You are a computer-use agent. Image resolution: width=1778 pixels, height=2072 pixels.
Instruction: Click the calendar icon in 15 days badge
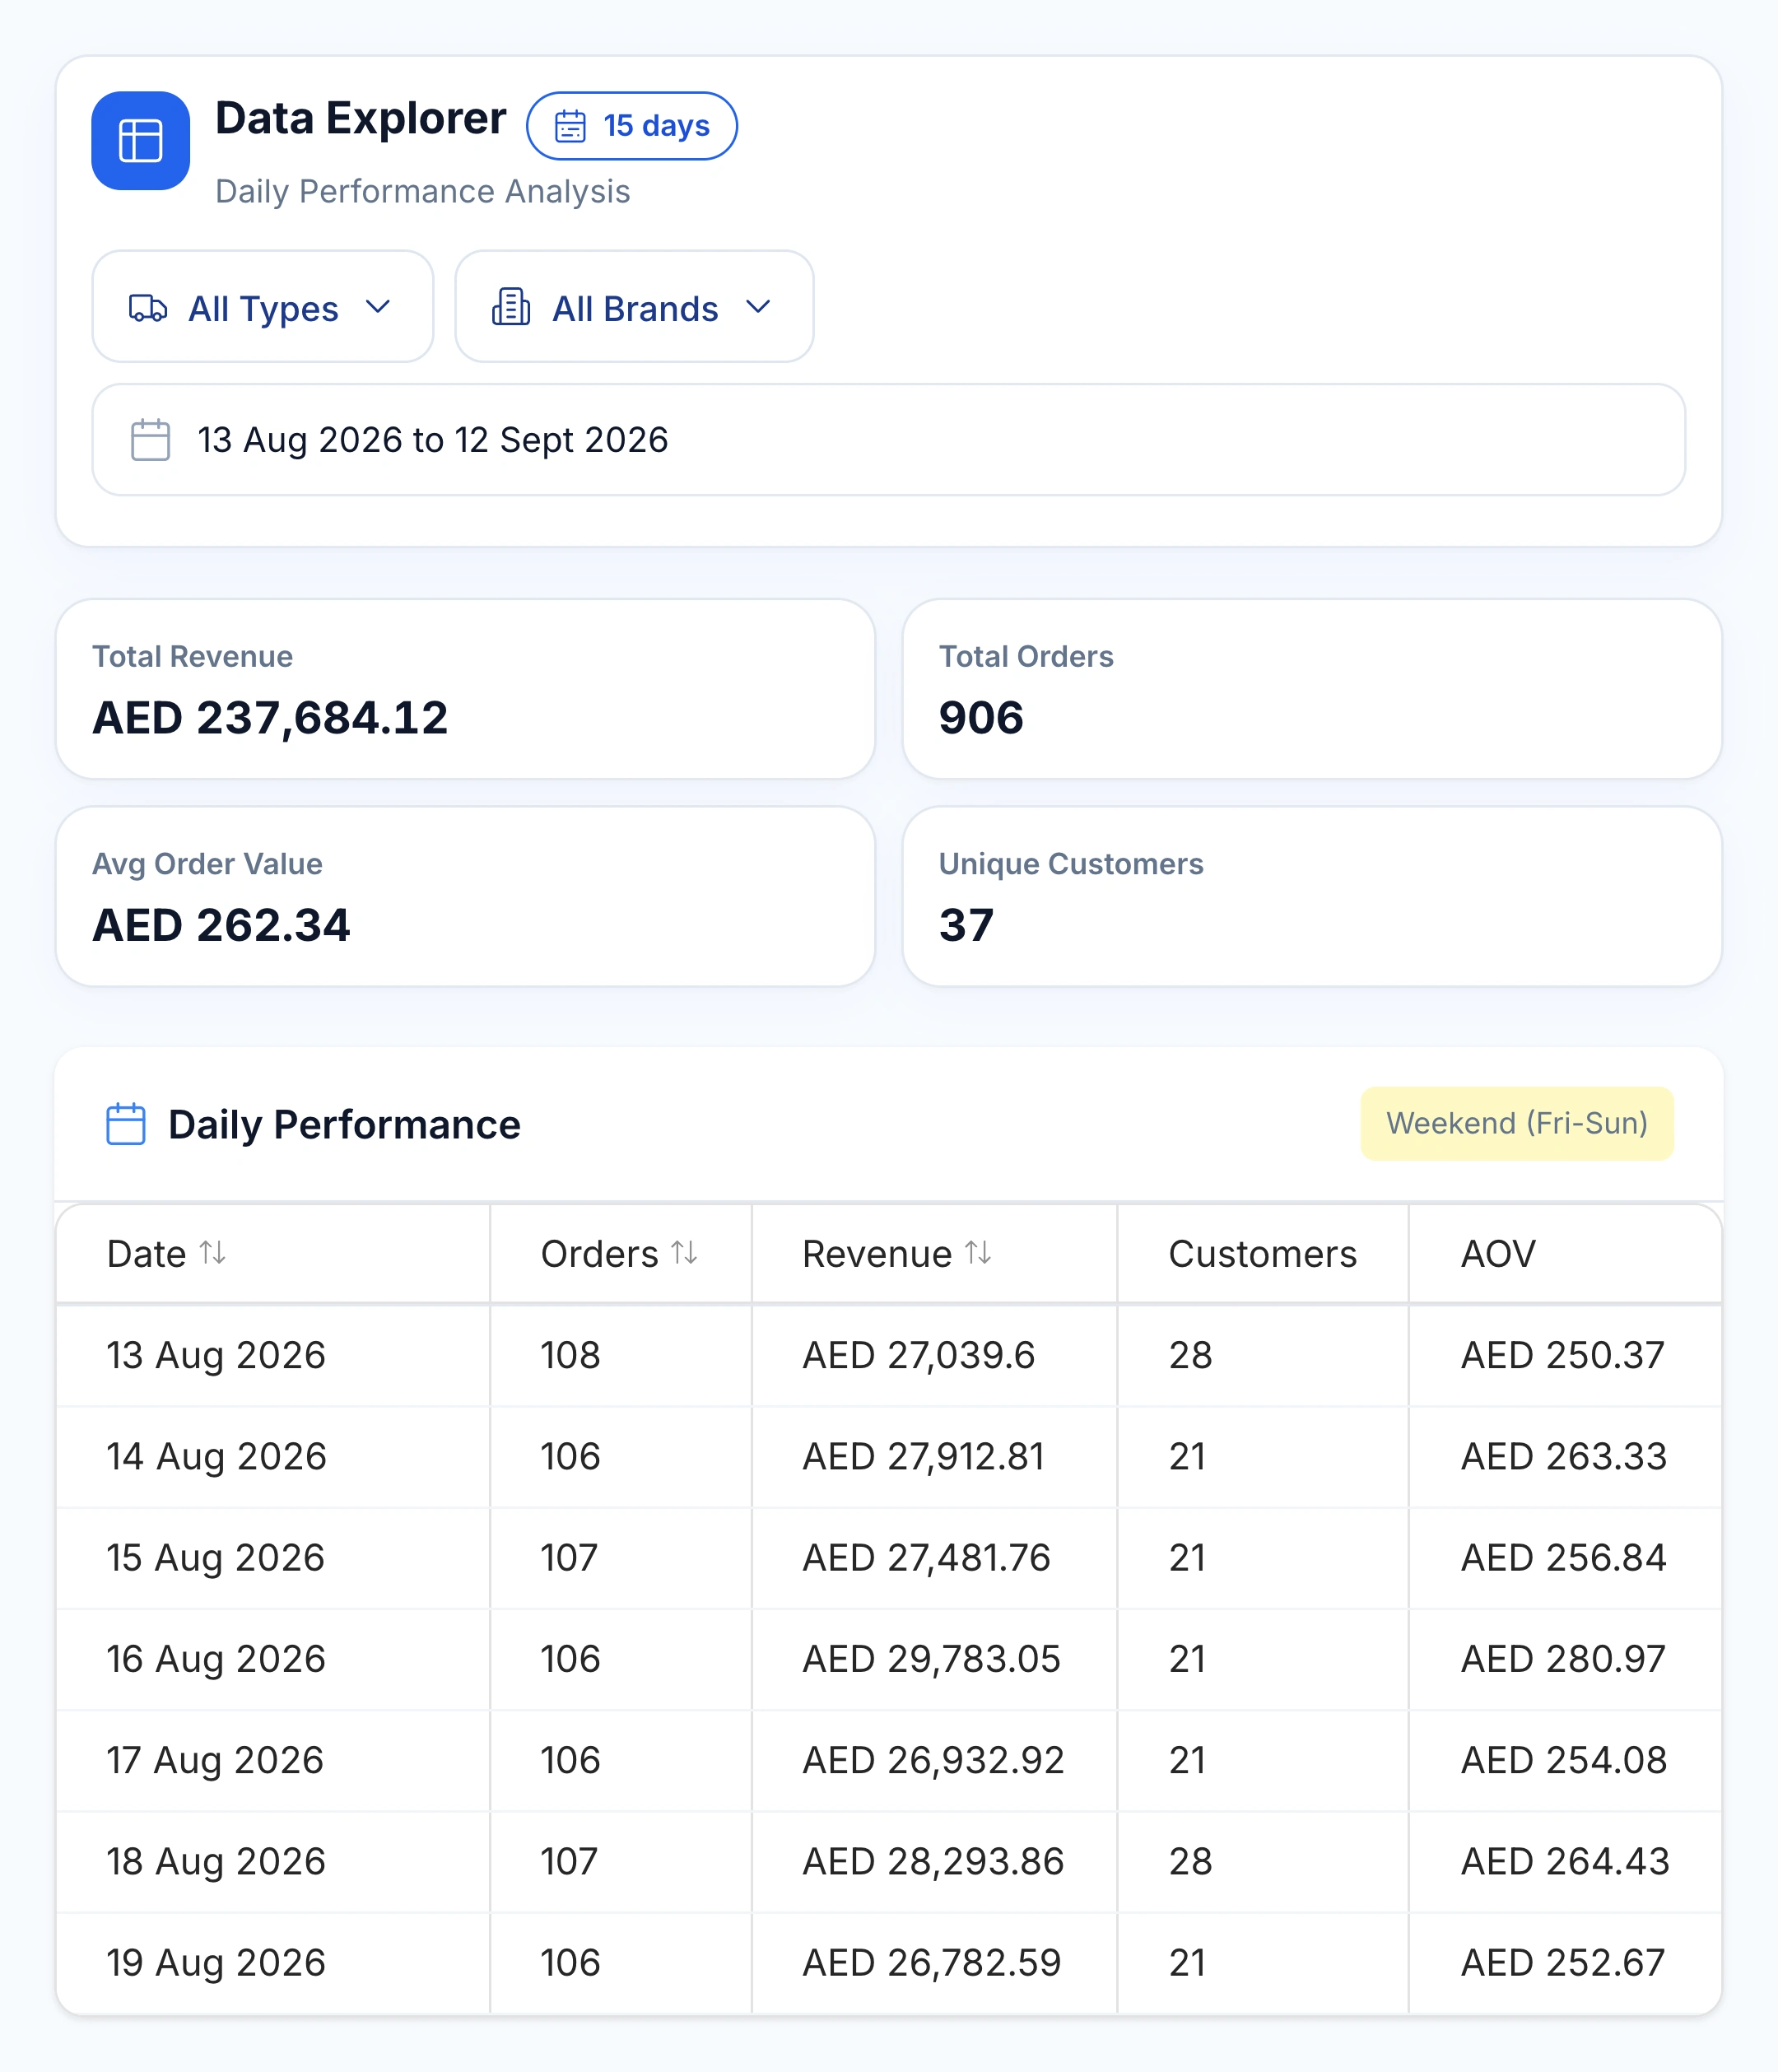click(570, 126)
